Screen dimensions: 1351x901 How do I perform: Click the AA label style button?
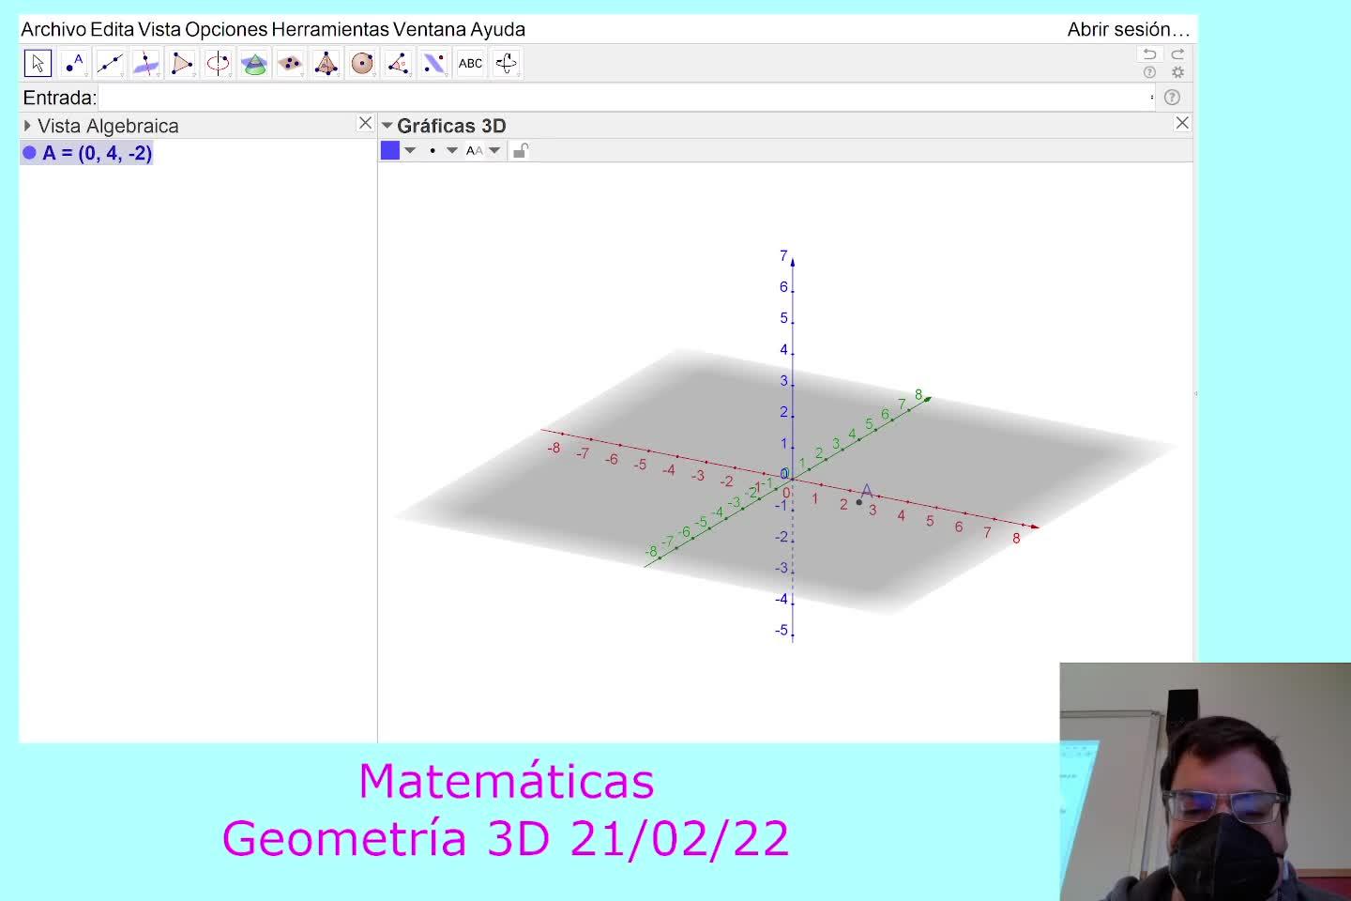click(475, 150)
